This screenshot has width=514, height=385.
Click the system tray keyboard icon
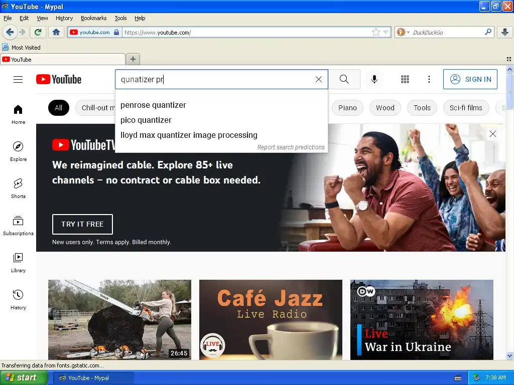(x=458, y=378)
